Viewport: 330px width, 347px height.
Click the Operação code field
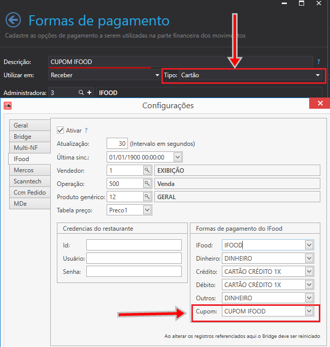(x=125, y=183)
